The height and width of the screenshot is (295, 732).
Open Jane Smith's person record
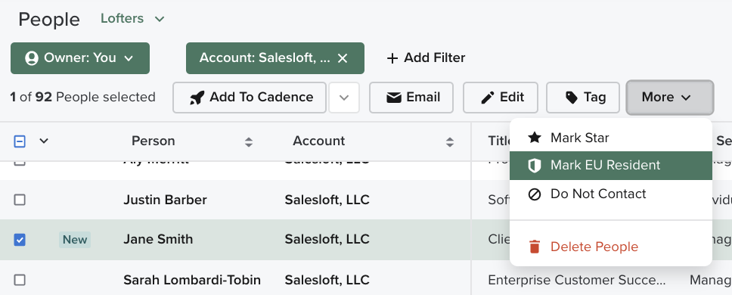(158, 239)
